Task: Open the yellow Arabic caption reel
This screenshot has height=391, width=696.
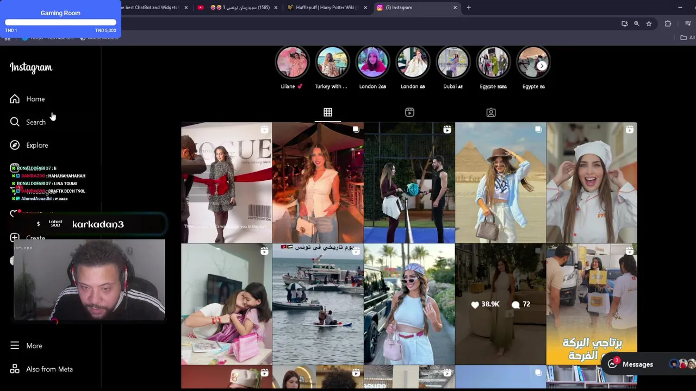Action: click(592, 304)
